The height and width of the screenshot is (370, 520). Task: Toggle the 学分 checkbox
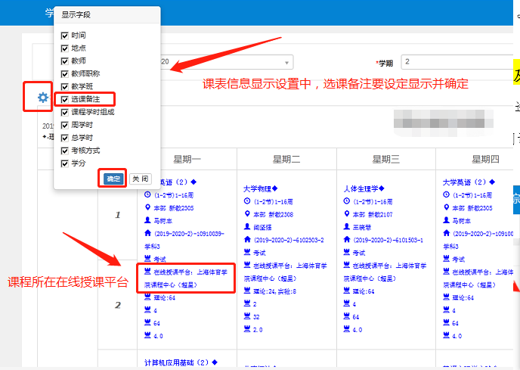(x=65, y=163)
